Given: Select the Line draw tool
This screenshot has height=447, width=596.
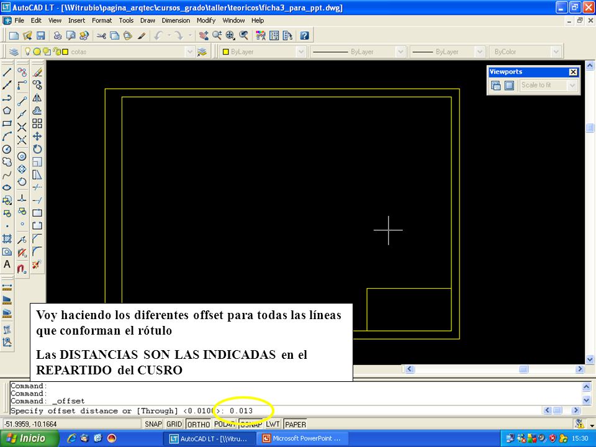Looking at the screenshot, I should (x=7, y=72).
